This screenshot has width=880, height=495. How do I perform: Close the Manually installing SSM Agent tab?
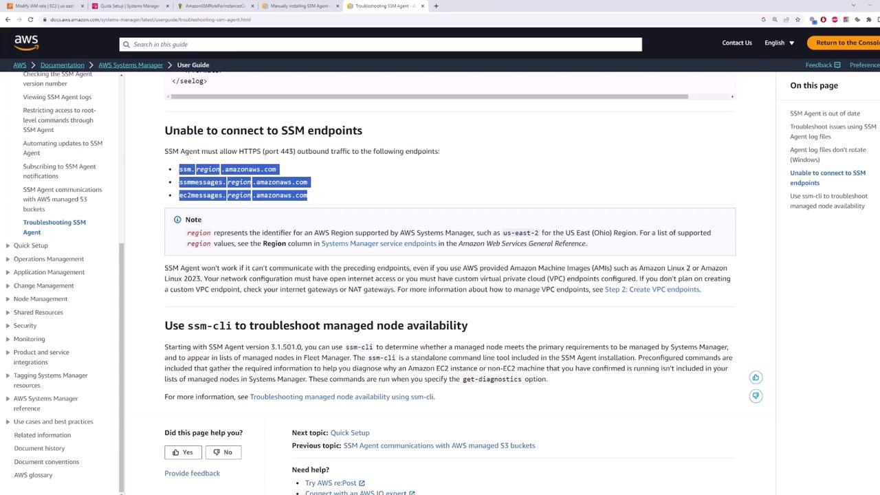point(338,6)
